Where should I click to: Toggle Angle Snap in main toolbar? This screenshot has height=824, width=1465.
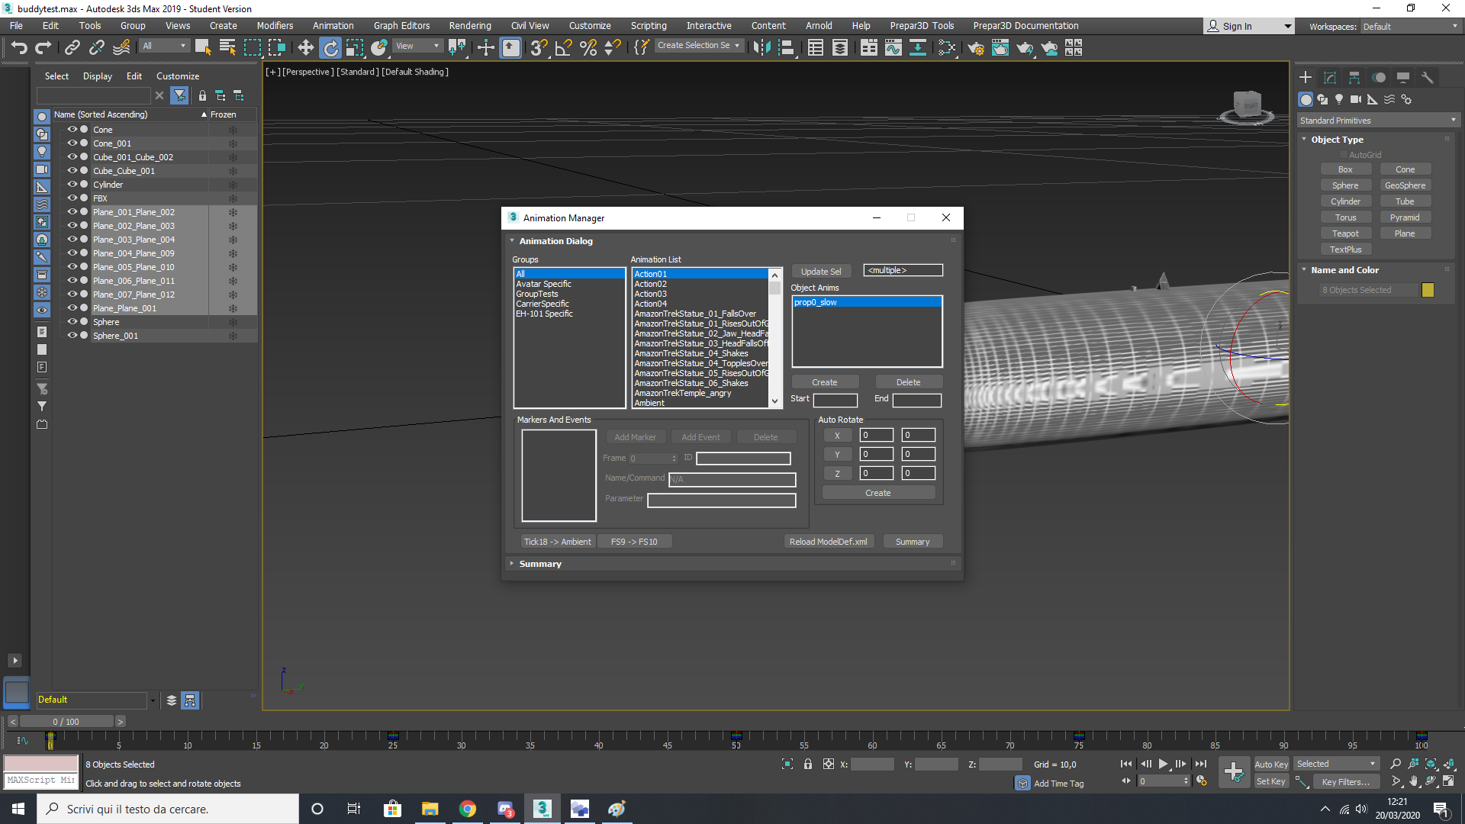[563, 48]
